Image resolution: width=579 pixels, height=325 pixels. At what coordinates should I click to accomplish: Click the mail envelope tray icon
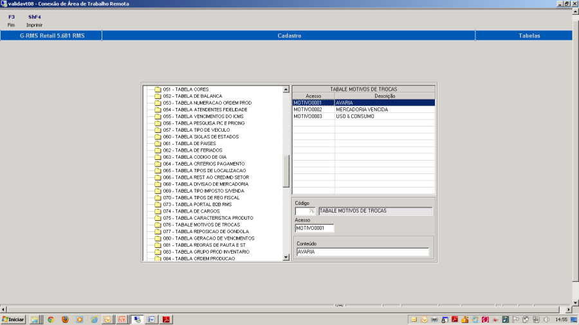414,319
